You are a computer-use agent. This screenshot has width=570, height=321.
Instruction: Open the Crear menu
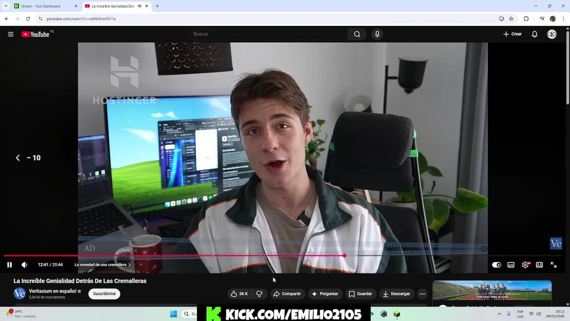(513, 34)
